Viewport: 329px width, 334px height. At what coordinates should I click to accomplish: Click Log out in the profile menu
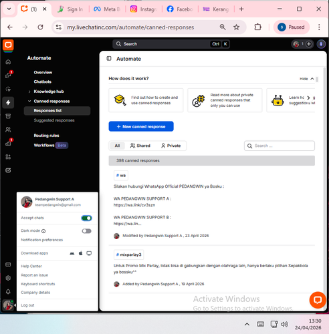(27, 305)
